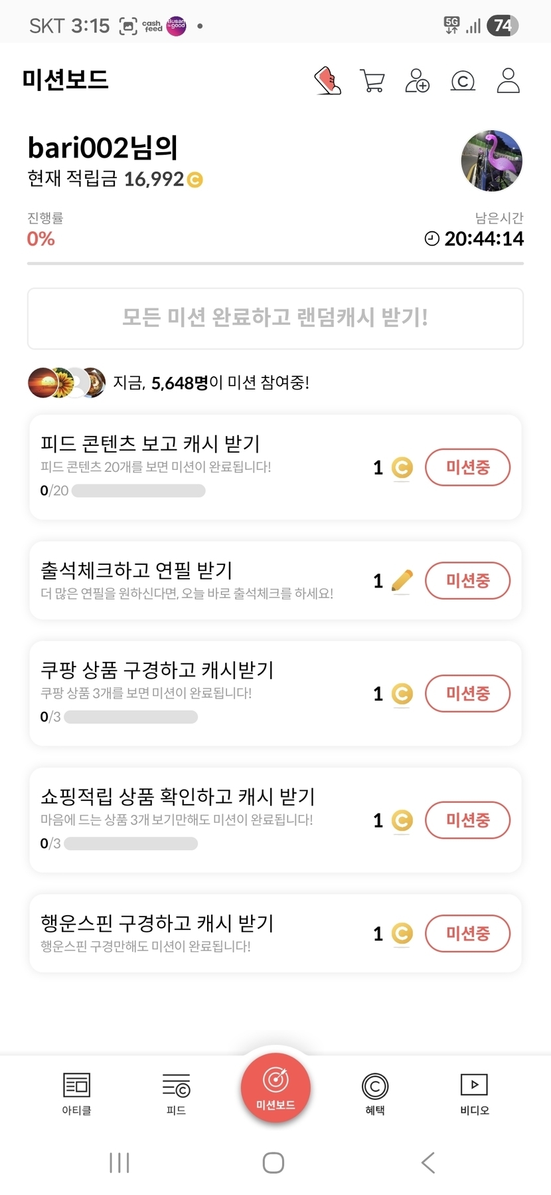Open the 비디오 tab
The image size is (551, 1195).
click(x=474, y=1093)
